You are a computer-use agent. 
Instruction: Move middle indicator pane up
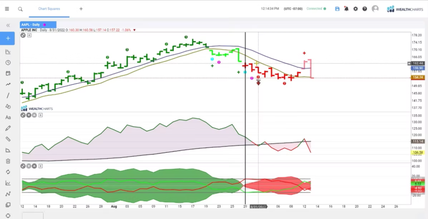[x=34, y=115]
